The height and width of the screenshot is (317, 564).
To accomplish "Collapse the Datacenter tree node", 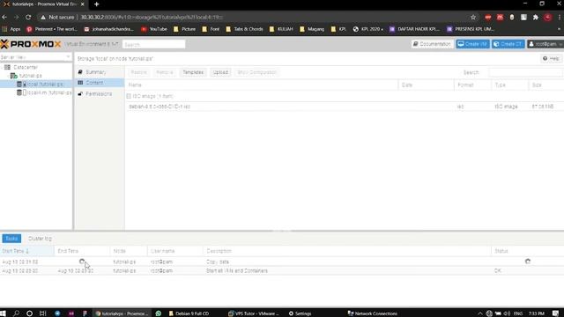I will point(2,67).
